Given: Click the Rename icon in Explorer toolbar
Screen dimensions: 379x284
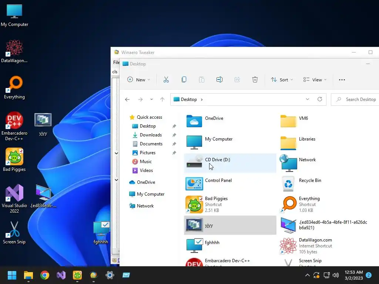Looking at the screenshot, I should [219, 80].
